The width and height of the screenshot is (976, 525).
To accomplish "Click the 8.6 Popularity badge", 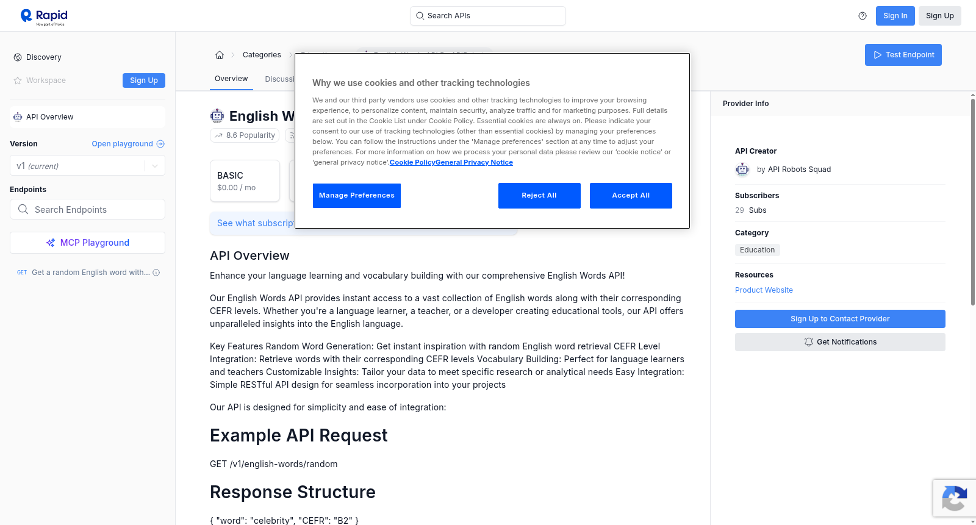I will 245,135.
